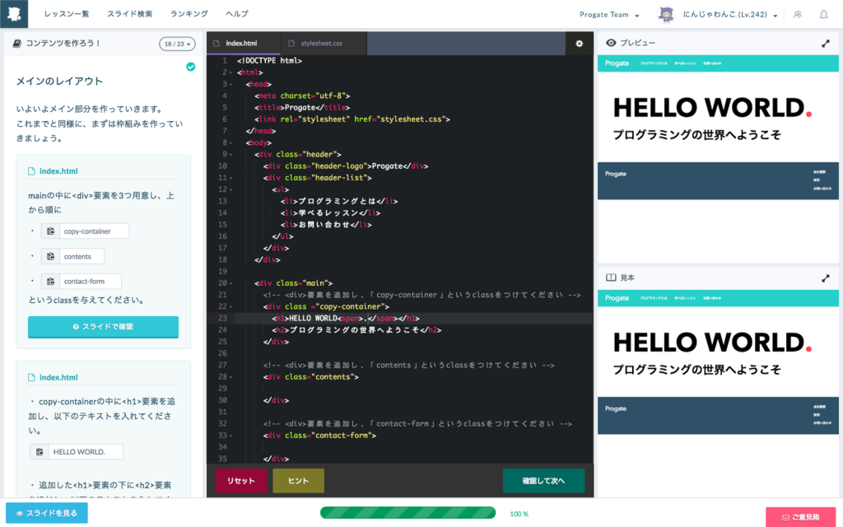Image resolution: width=843 pixels, height=527 pixels.
Task: Collapse the ul element at line 12
Action: coord(231,190)
